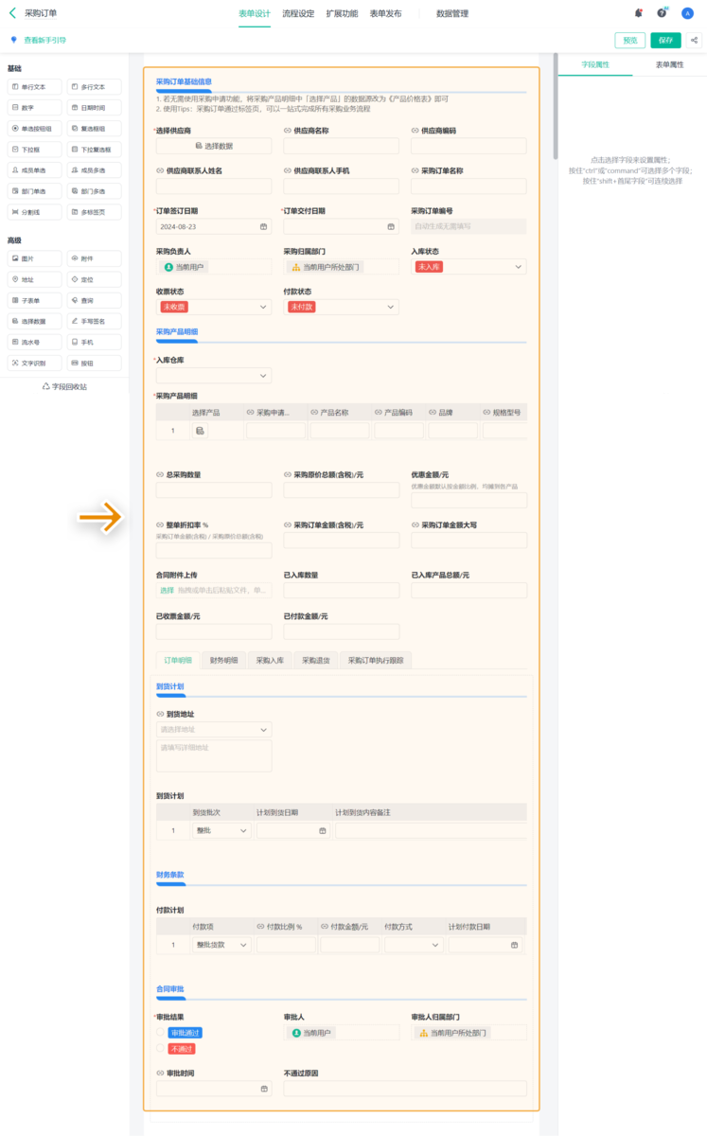707x1136 pixels.
Task: Click the share icon next to 保存
Action: [695, 41]
